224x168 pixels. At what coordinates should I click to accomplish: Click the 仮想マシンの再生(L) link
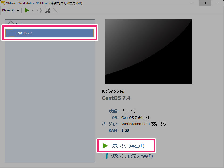click(x=128, y=146)
